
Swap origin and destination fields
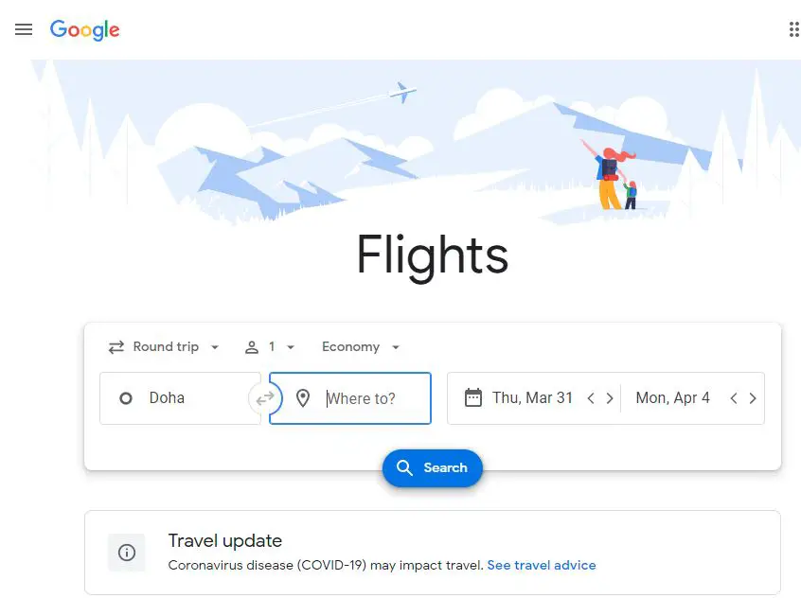[x=264, y=398]
